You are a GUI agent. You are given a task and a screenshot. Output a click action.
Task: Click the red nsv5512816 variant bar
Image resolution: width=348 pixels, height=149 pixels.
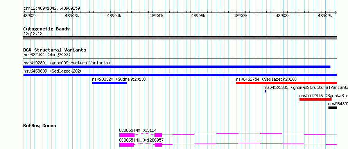(316, 99)
